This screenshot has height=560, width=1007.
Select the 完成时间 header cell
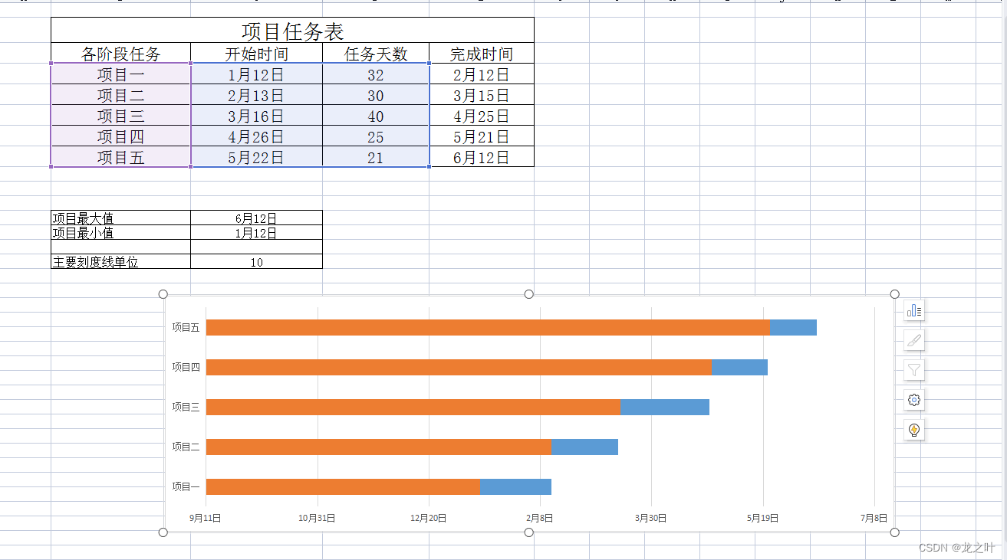(x=482, y=54)
